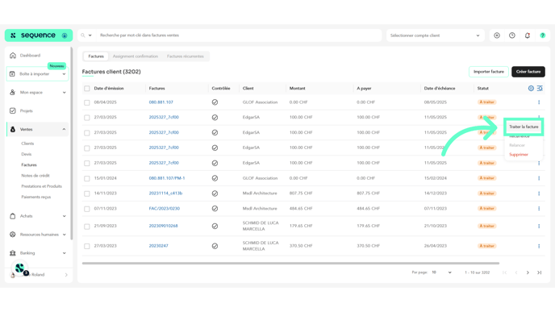Viewport: 555px width, 312px height.
Task: Open Projets in the sidebar
Action: tap(26, 110)
